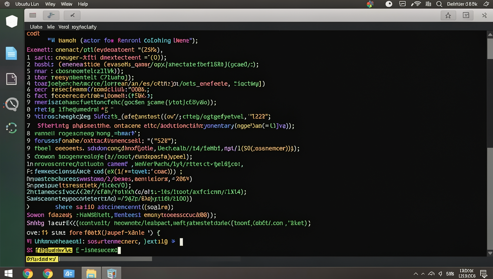Image resolution: width=493 pixels, height=279 pixels.
Task: Click the scroll-down arrow of the terminal scrollbar
Action: coord(490,253)
